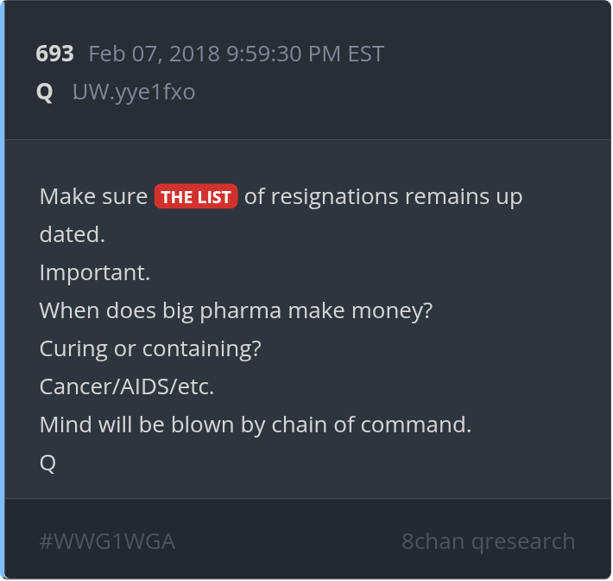Click the post number 693
The image size is (613, 581).
tap(54, 54)
